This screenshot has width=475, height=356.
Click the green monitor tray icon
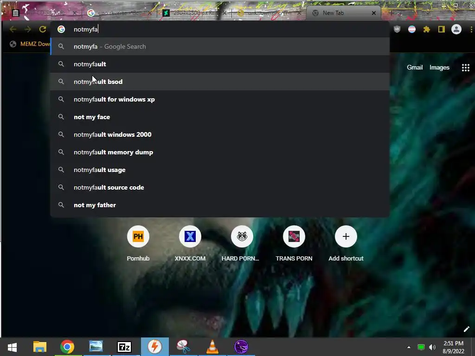tap(421, 347)
